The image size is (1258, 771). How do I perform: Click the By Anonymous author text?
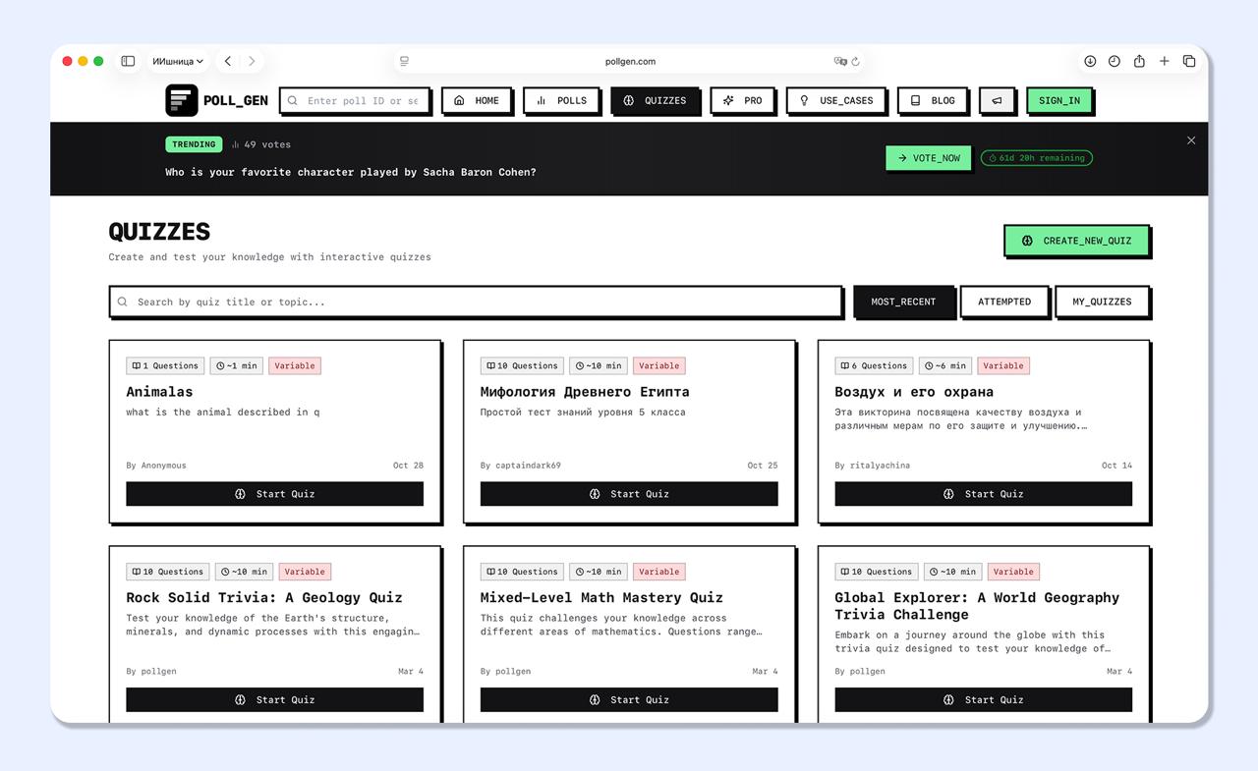tap(156, 466)
